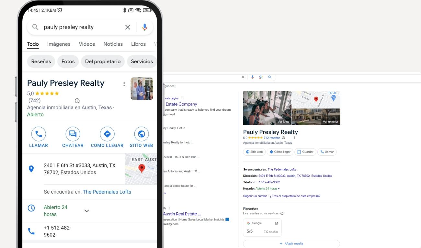Click 'Ver fotos' image on desktop
421x248 pixels.
pos(267,108)
